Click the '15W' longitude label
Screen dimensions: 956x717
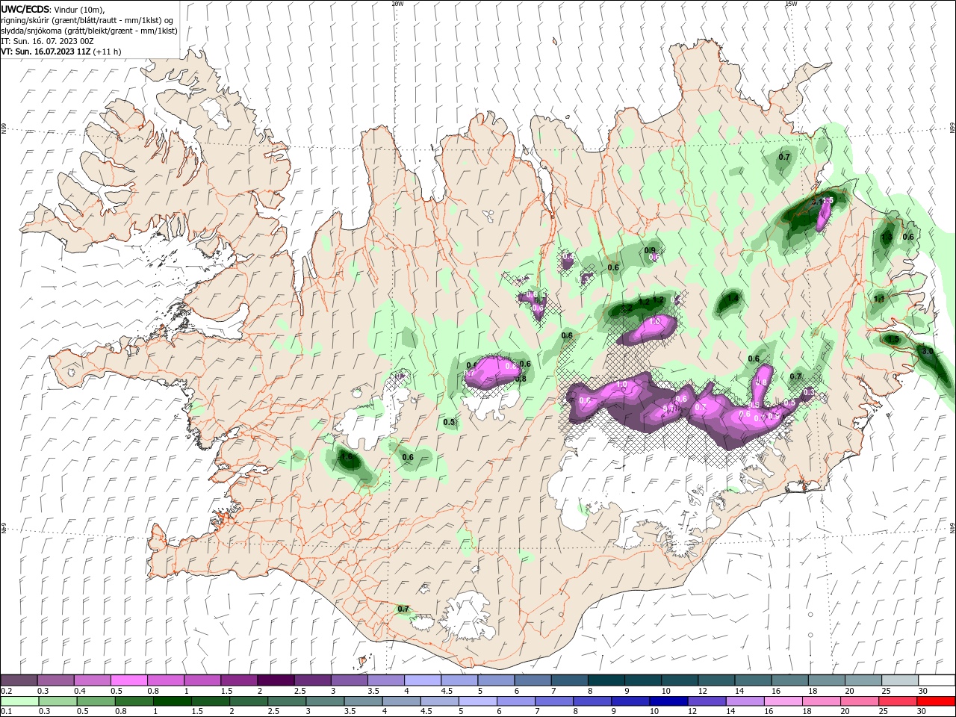pyautogui.click(x=791, y=3)
